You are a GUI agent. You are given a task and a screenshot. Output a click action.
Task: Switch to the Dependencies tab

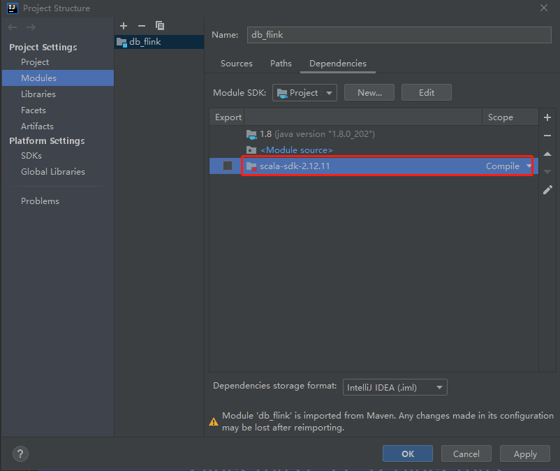[338, 64]
